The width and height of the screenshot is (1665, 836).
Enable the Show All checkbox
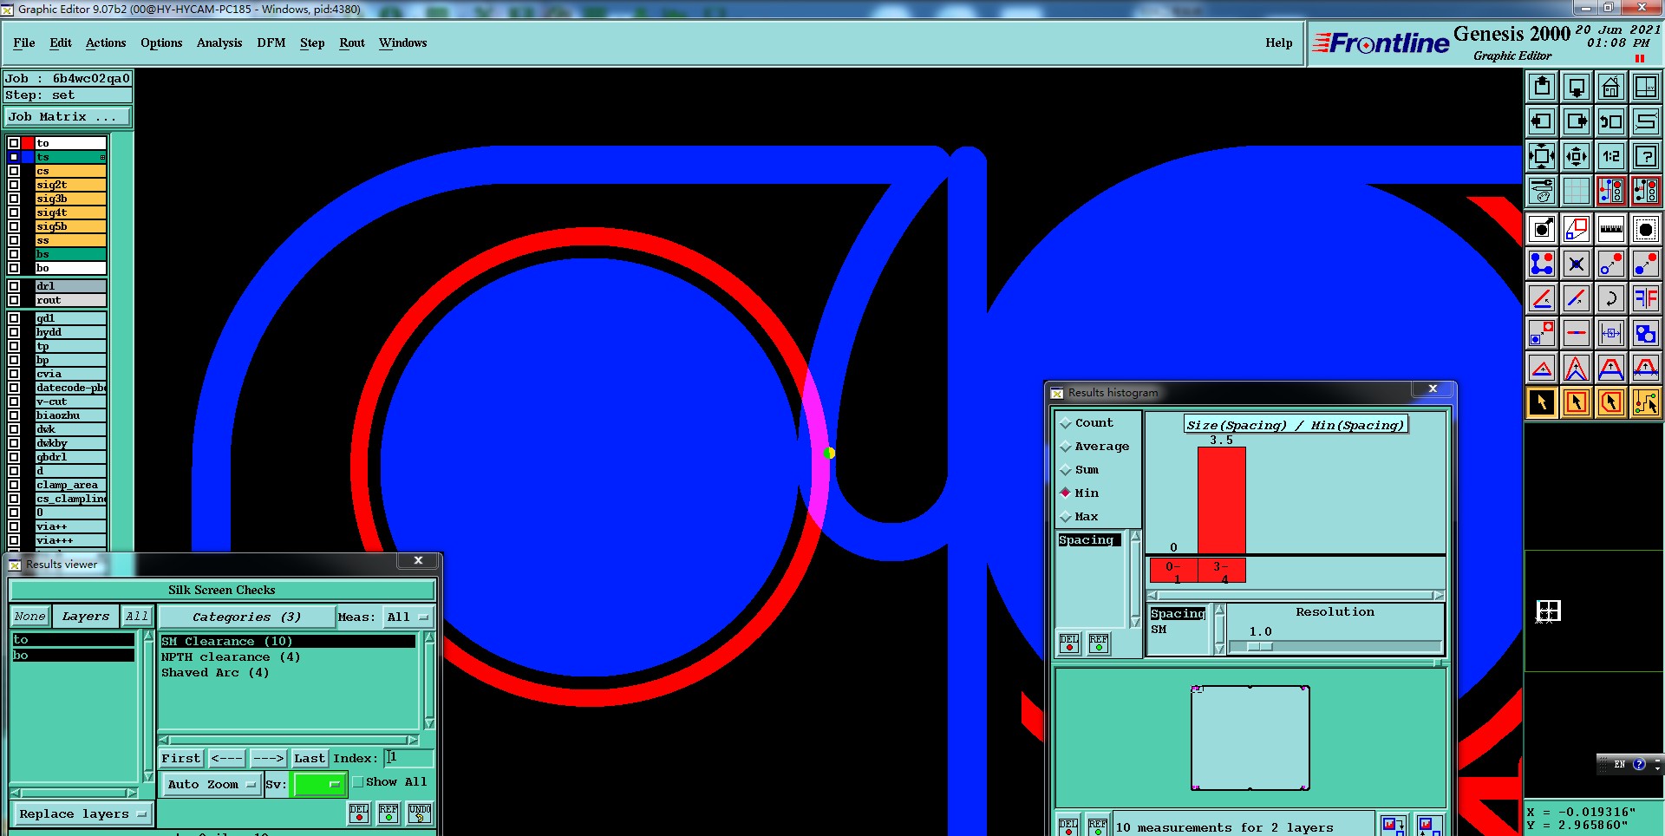pos(358,782)
